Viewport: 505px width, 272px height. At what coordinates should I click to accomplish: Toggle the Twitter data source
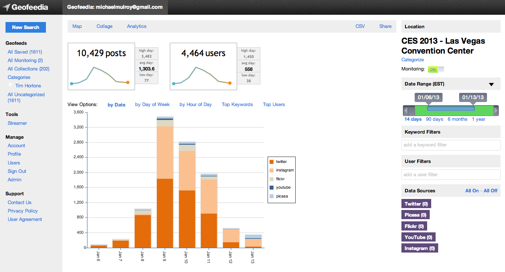click(x=416, y=204)
